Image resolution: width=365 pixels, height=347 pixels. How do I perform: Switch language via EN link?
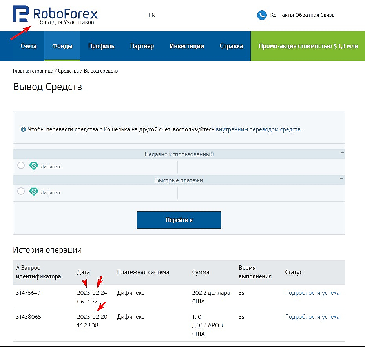152,15
